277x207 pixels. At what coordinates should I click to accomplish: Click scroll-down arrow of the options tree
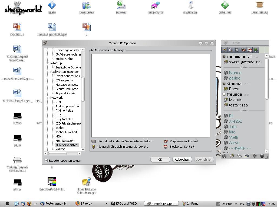(x=83, y=150)
